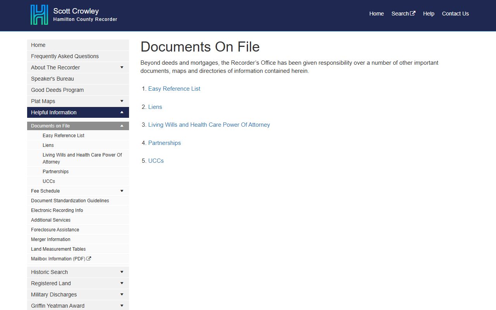The image size is (496, 310).
Task: Click Scott Crowley header title
Action: tap(76, 11)
